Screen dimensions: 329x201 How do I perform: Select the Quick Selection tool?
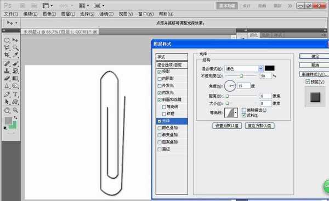pos(15,48)
